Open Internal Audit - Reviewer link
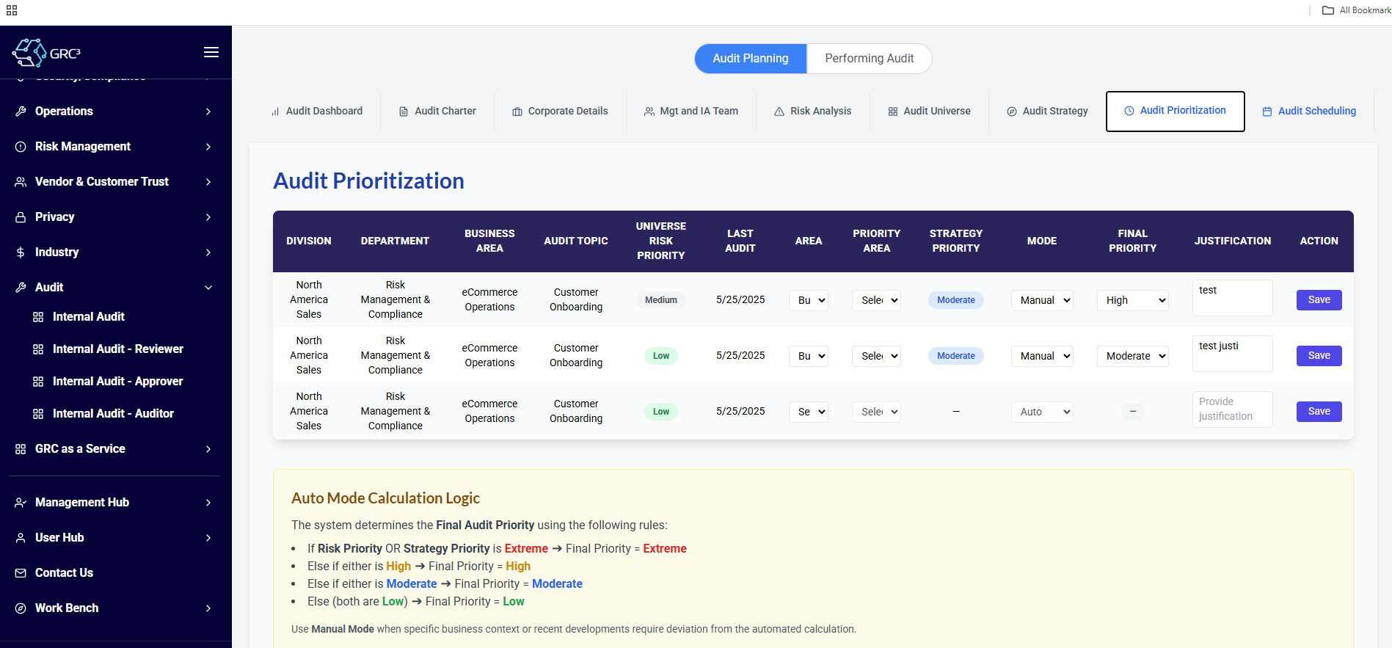 click(x=117, y=349)
